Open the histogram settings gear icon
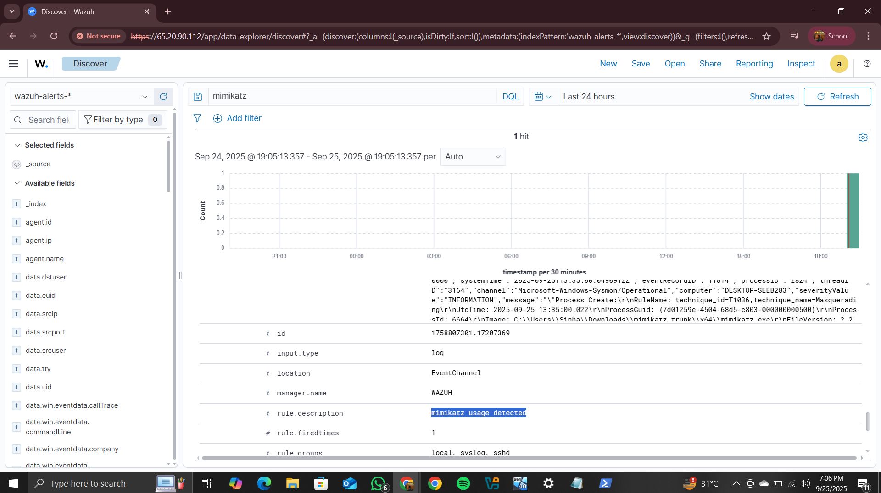Viewport: 881px width, 493px height. point(863,137)
